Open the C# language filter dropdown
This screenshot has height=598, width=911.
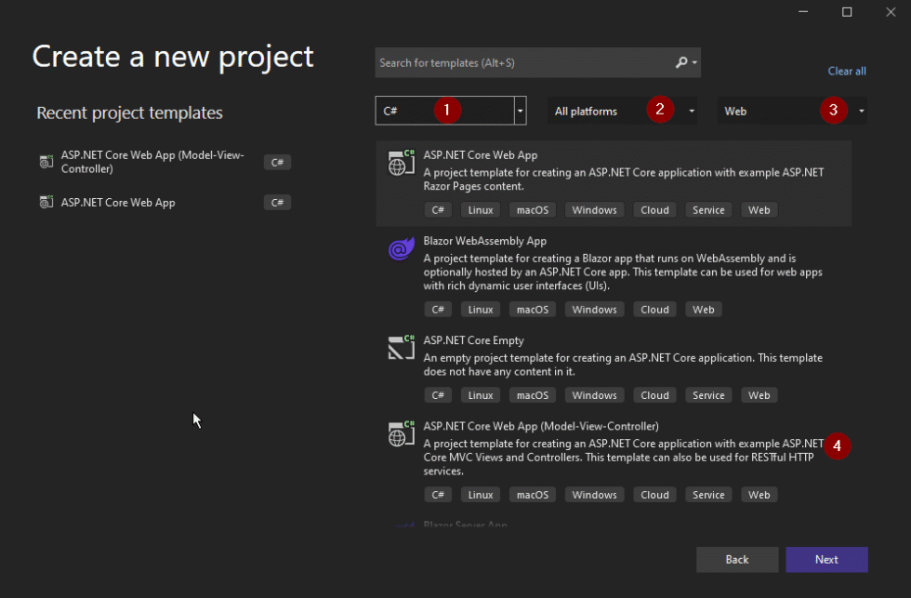pyautogui.click(x=451, y=111)
